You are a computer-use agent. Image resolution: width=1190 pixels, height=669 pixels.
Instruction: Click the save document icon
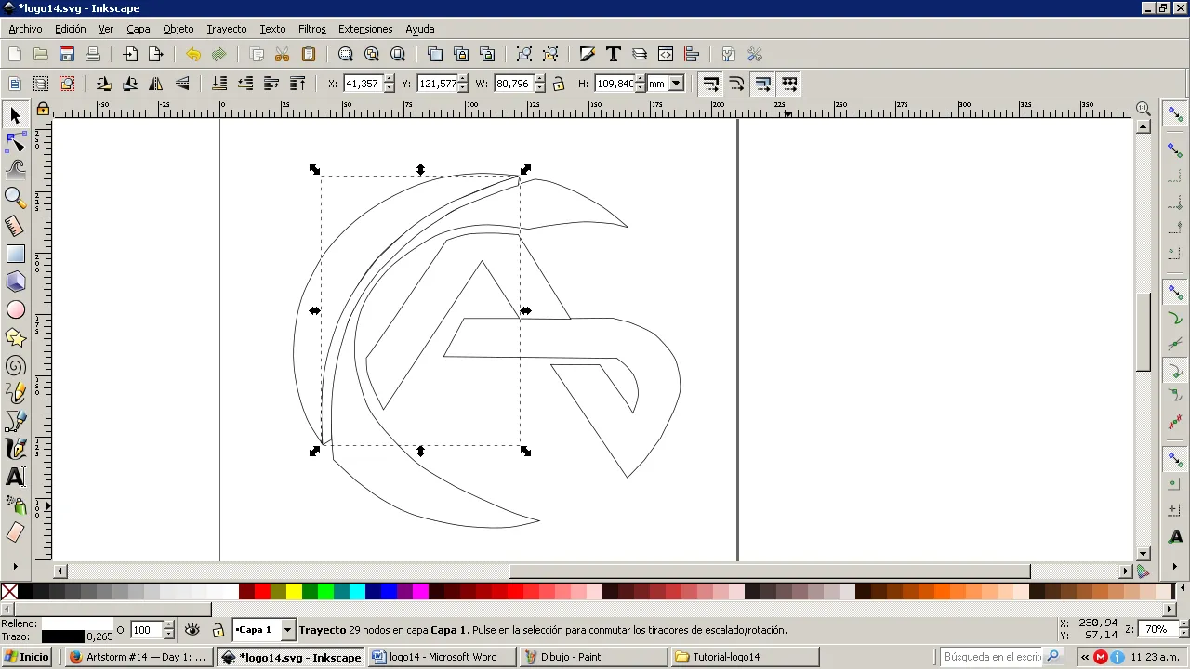[x=67, y=54]
